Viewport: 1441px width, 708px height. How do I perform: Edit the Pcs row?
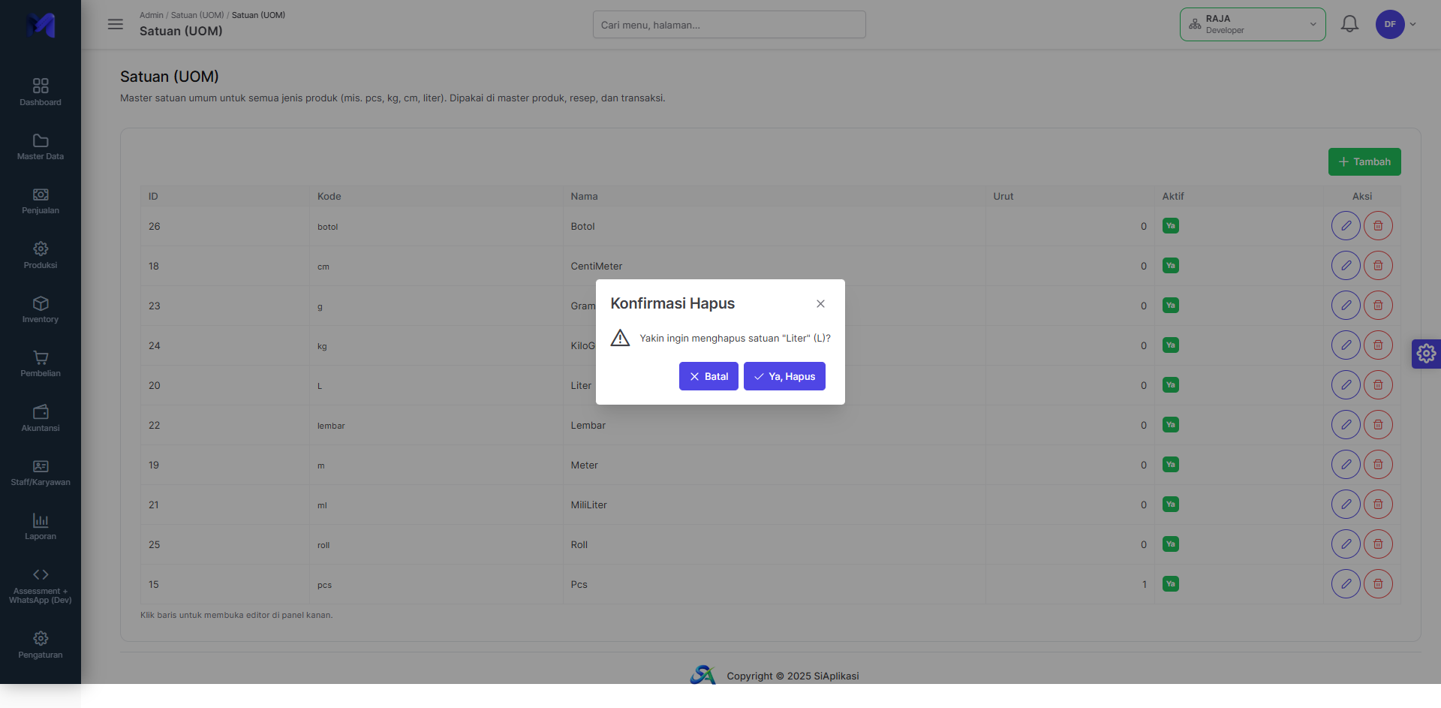pos(1346,584)
